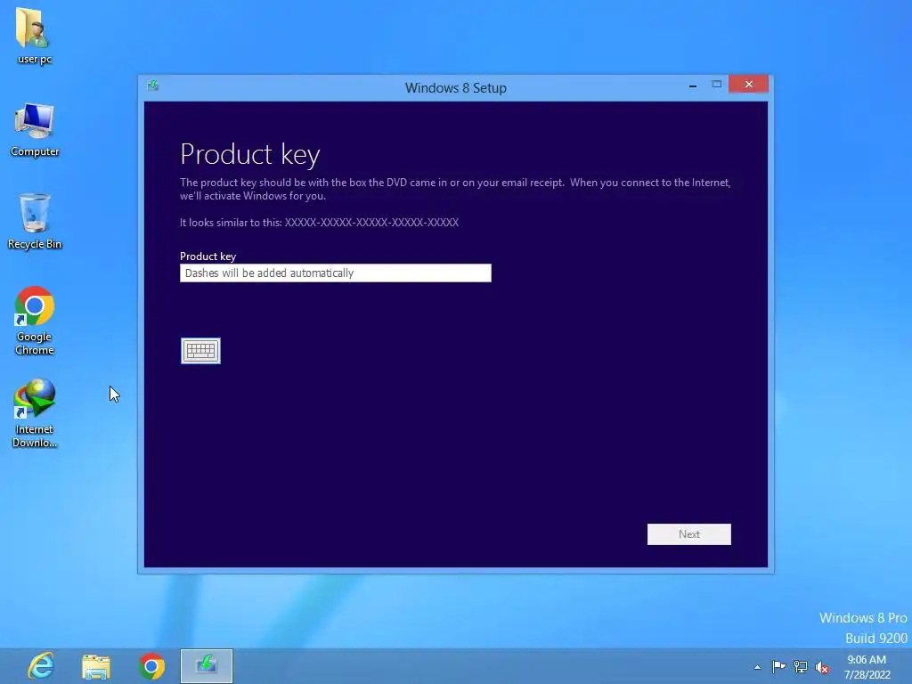
Task: Click the Windows 8 Setup taskbar button
Action: pyautogui.click(x=207, y=666)
